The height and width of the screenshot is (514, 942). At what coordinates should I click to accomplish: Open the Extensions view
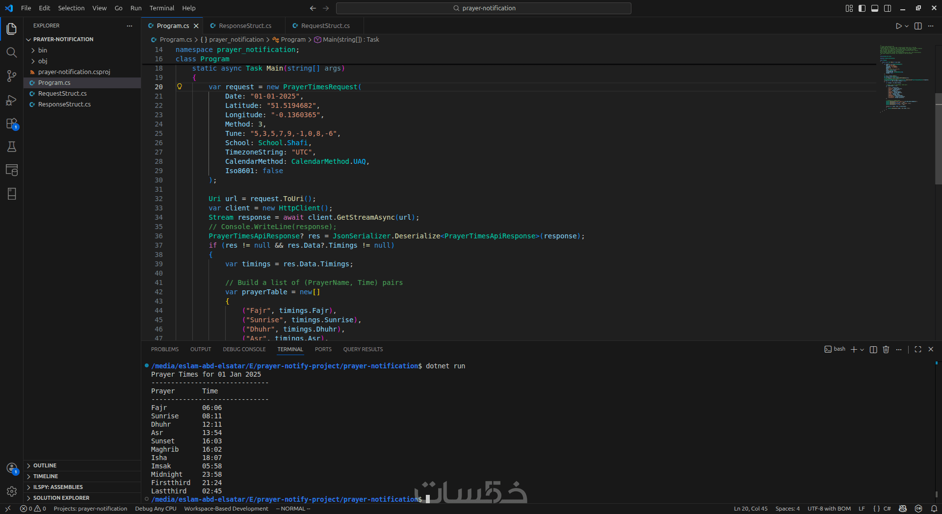point(12,124)
